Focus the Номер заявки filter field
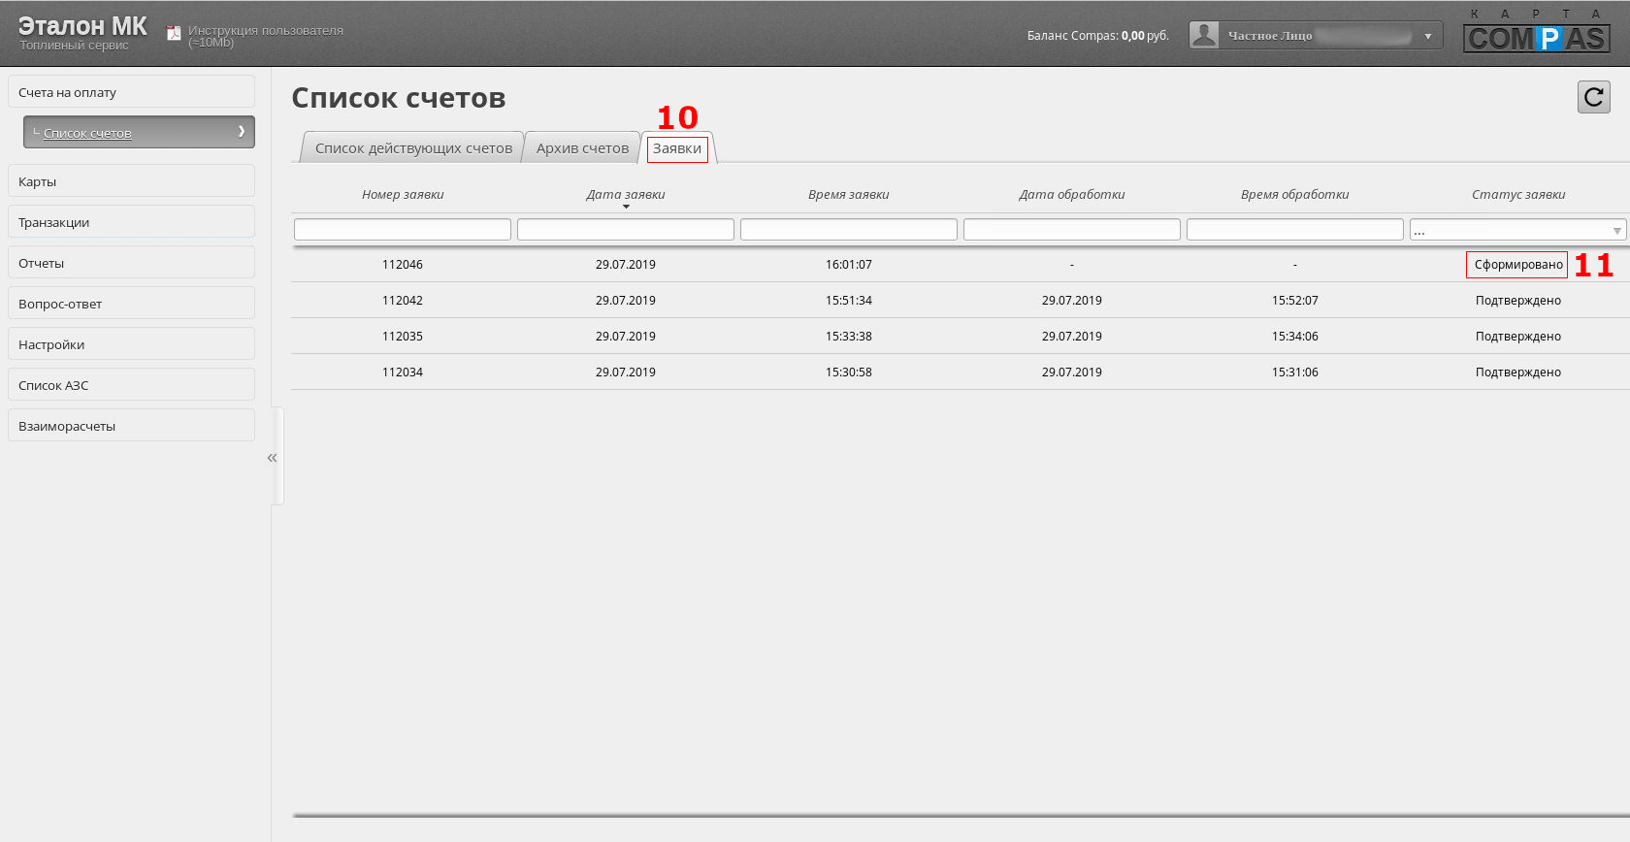 click(x=403, y=230)
